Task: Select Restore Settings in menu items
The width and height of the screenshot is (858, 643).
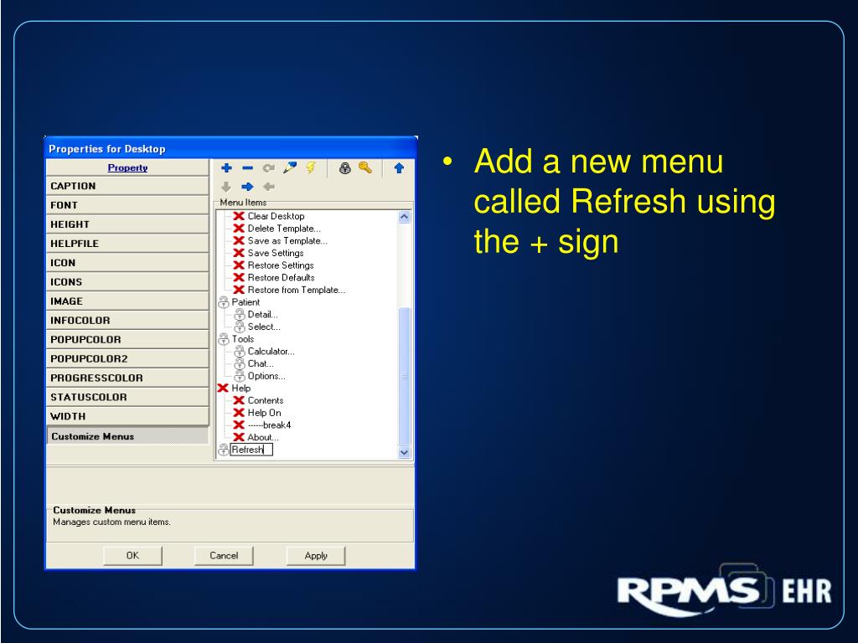Action: 281,265
